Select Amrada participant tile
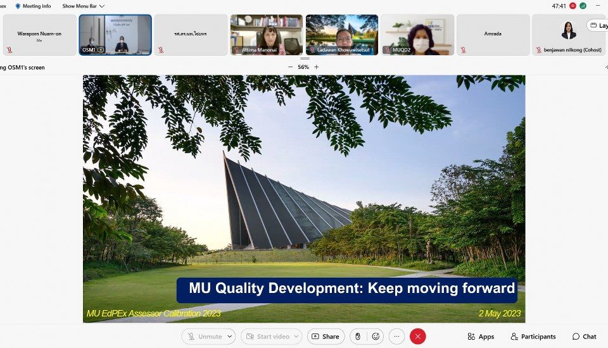 [x=493, y=35]
